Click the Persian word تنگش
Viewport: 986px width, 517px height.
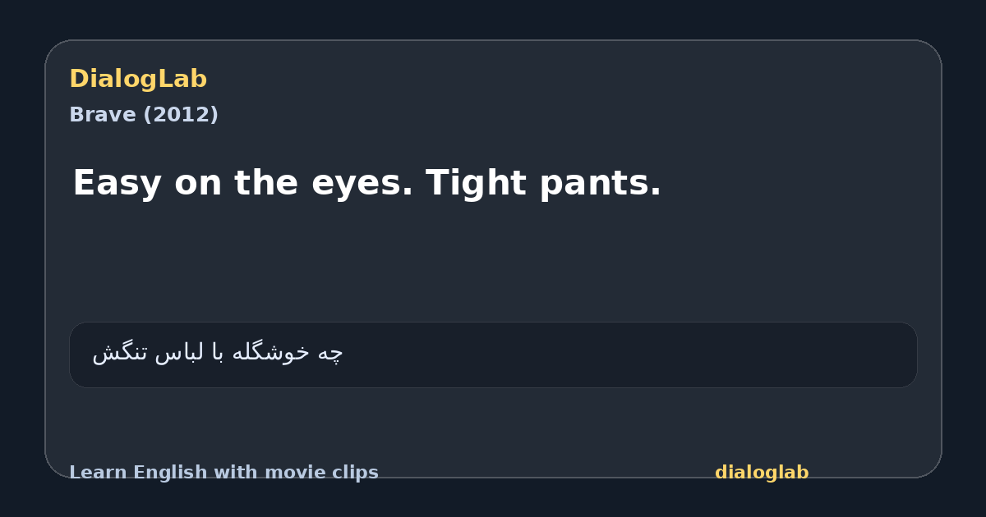pyautogui.click(x=120, y=353)
